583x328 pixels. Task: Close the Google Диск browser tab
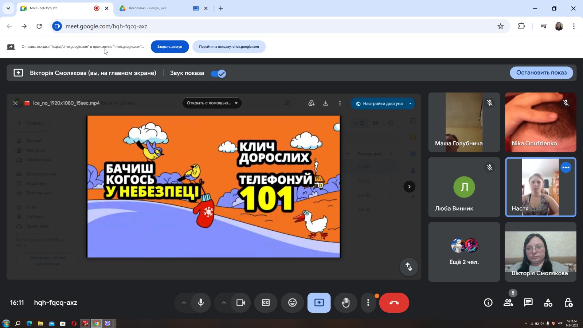point(206,8)
